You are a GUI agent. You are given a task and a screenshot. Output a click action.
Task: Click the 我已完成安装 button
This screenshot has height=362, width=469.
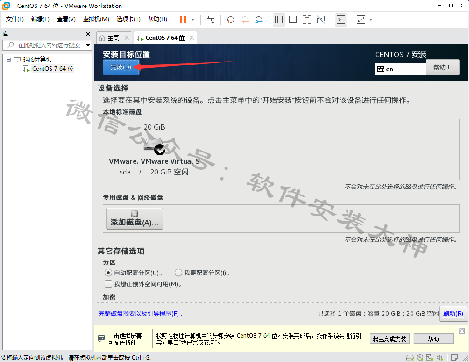[x=389, y=339]
